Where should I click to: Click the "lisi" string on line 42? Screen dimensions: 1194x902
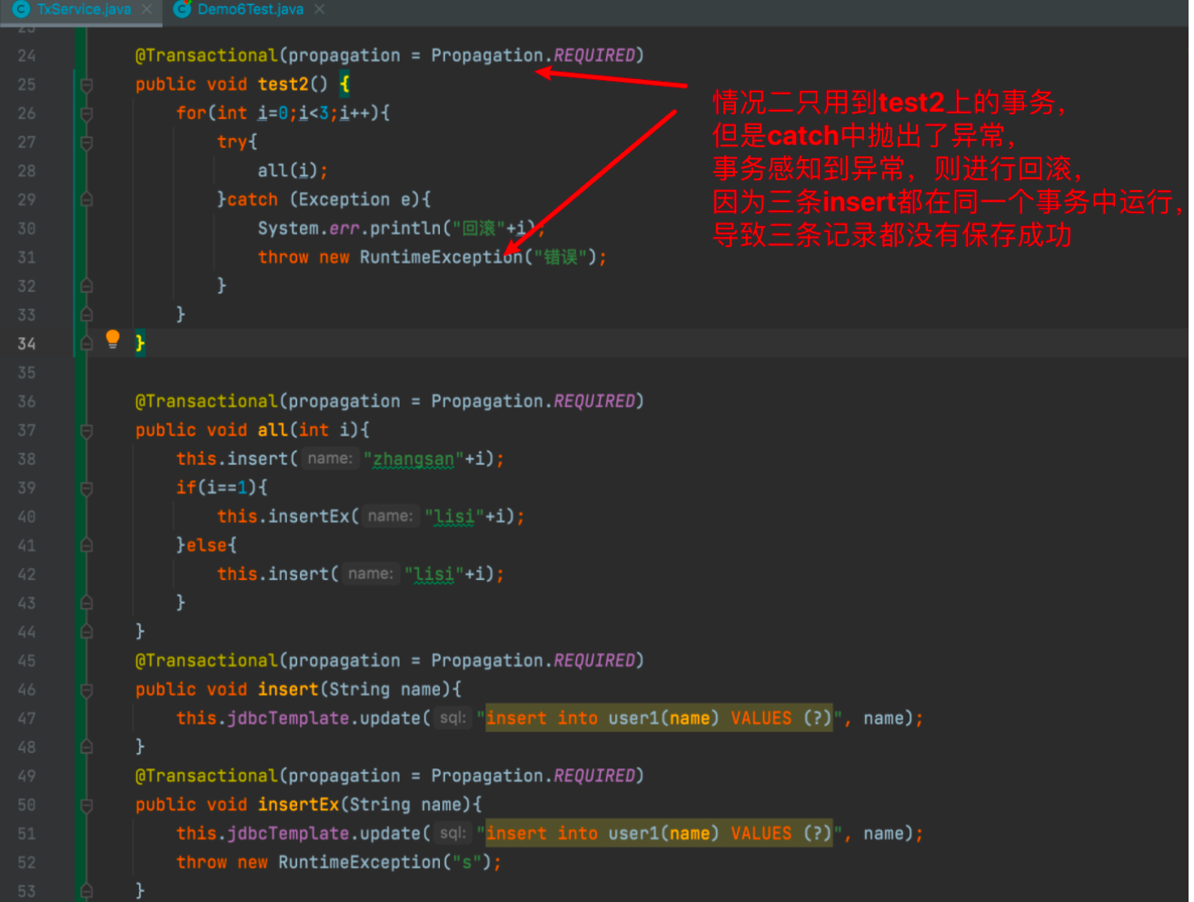pyautogui.click(x=433, y=575)
